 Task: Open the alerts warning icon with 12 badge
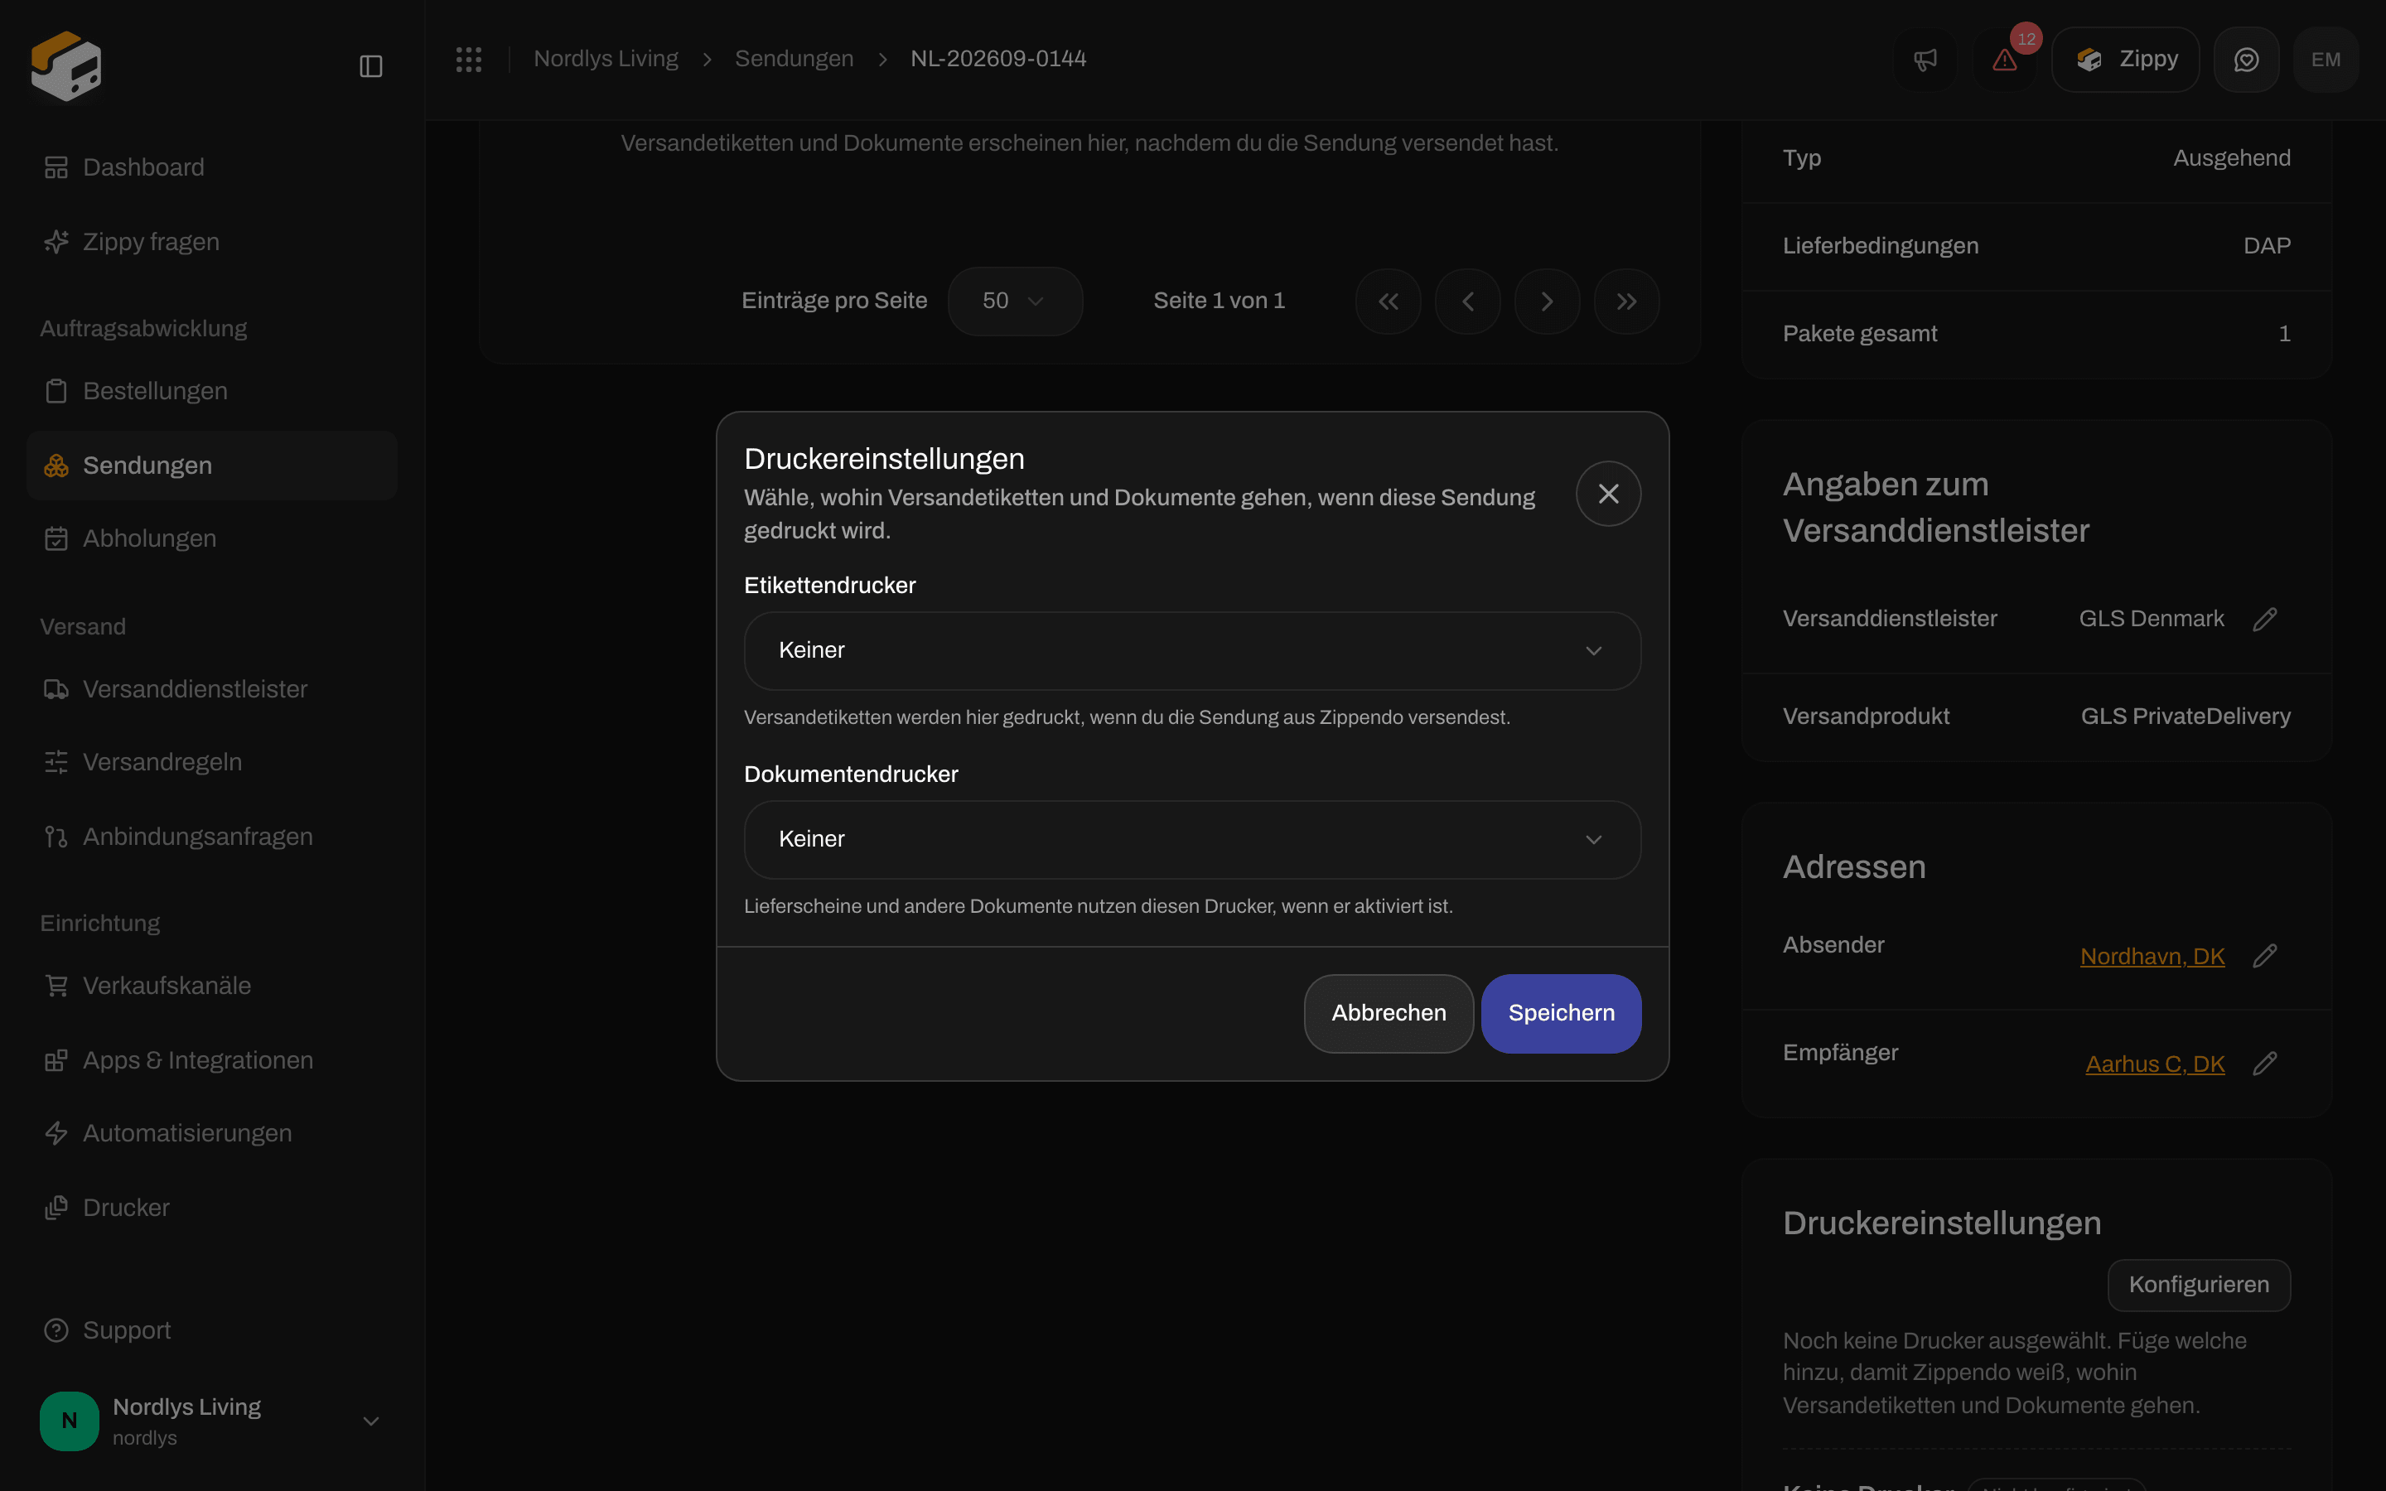(2004, 60)
